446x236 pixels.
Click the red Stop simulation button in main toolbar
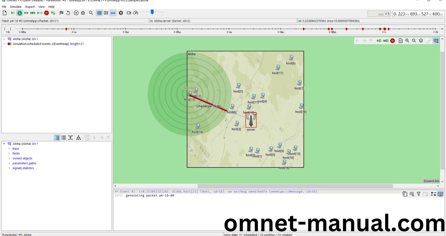(46, 13)
